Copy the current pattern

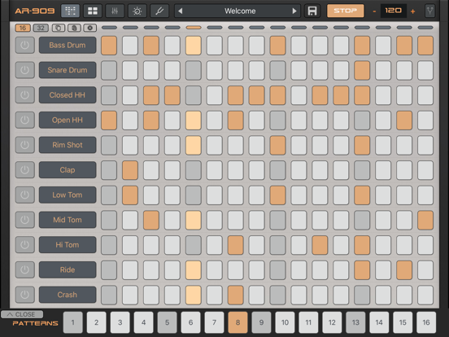click(58, 28)
